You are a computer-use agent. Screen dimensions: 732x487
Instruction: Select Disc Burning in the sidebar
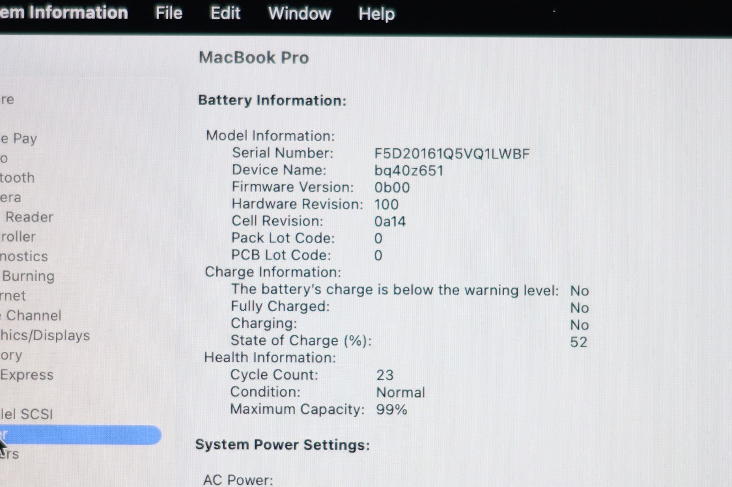[27, 276]
